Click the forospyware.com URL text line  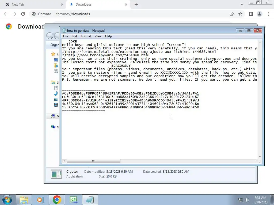106,55
